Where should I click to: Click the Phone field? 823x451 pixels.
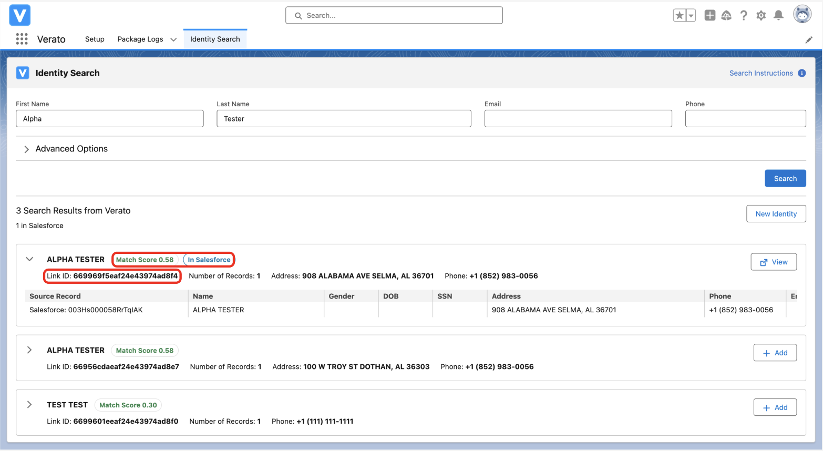click(x=745, y=119)
